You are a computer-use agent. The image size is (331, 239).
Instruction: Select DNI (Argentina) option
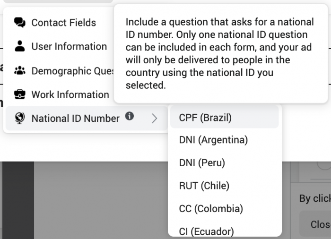click(225, 140)
